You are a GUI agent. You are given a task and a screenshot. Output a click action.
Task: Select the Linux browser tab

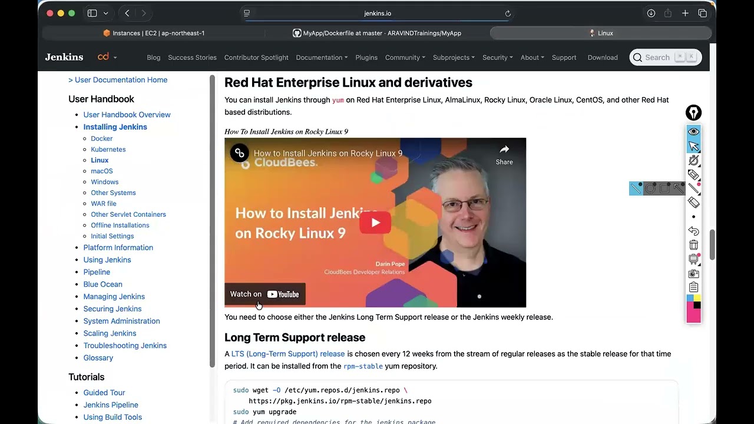click(x=601, y=33)
